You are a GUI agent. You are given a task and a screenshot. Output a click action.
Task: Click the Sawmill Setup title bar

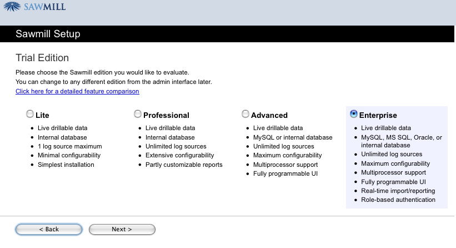[48, 34]
